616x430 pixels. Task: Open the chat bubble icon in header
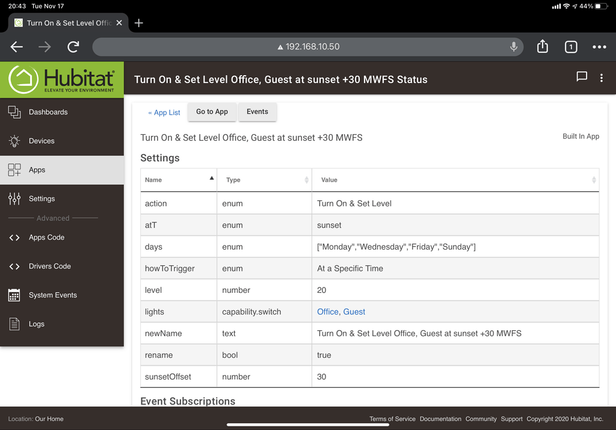click(x=582, y=77)
